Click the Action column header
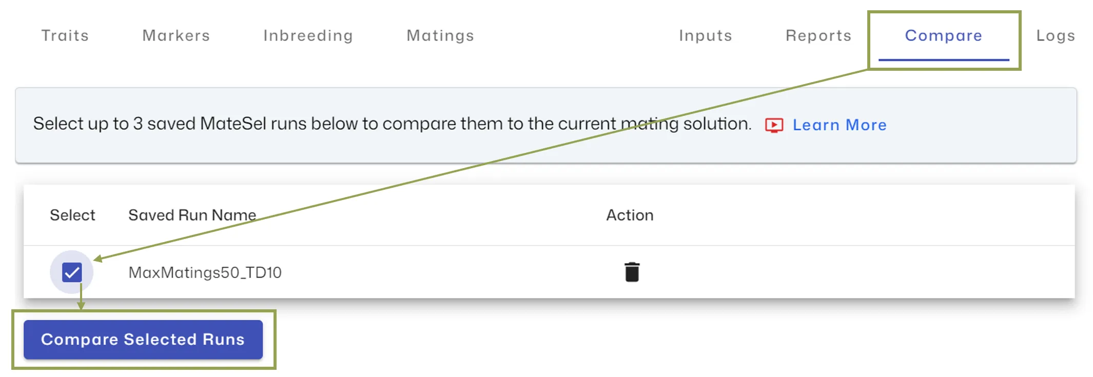The width and height of the screenshot is (1093, 377). [630, 215]
